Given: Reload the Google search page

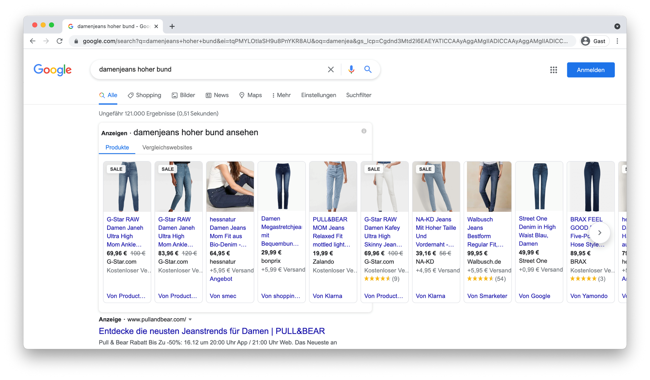Looking at the screenshot, I should [x=60, y=41].
